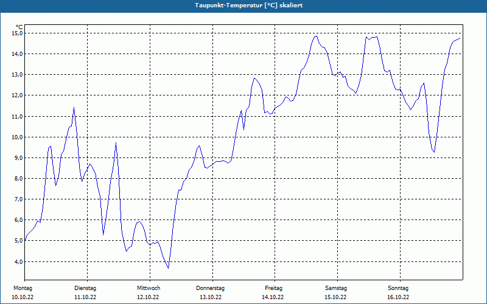Screen dimensions: 487x304
Task: Click the 9,0 value on the y-axis
Action: (18, 158)
